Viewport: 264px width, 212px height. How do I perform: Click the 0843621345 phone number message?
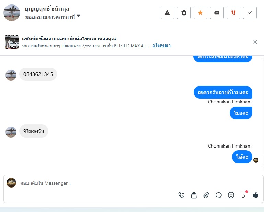coord(38,74)
